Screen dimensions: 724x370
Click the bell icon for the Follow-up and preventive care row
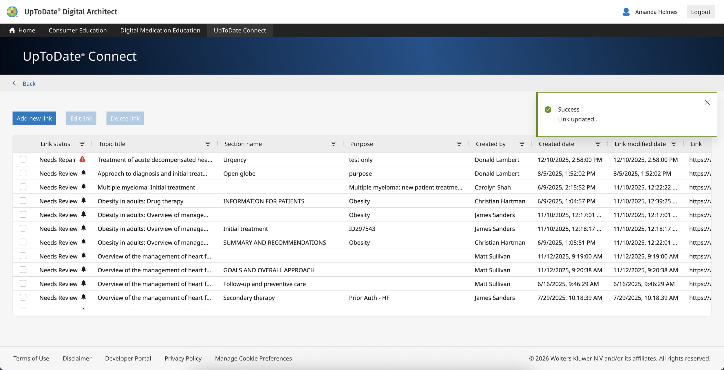coord(84,283)
